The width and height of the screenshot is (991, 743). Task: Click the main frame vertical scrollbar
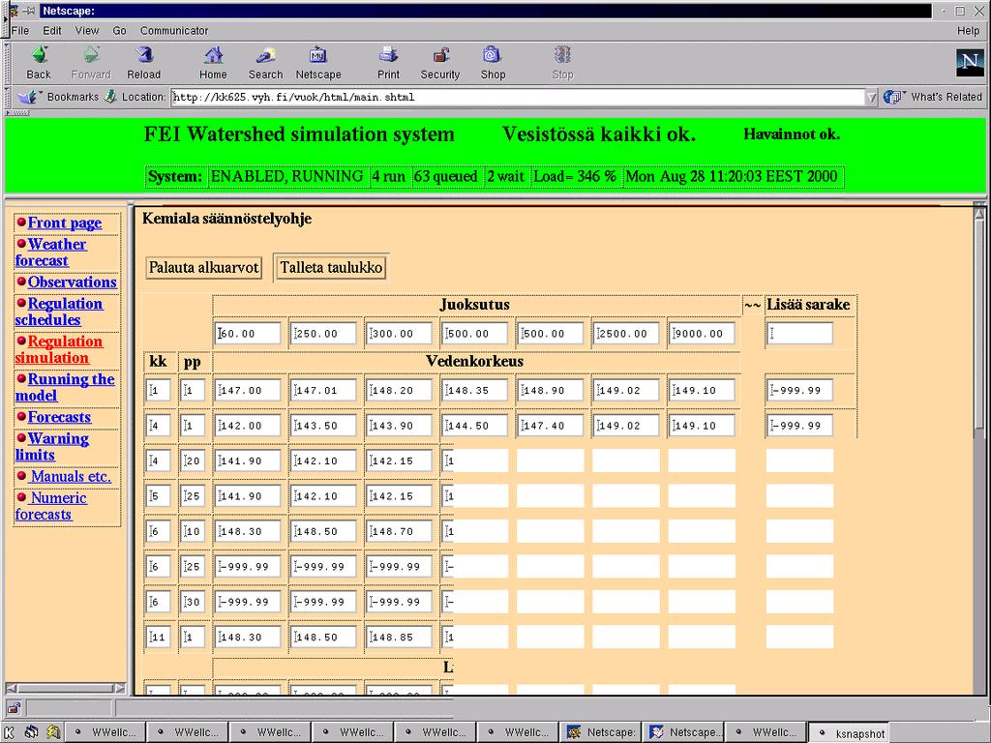979,449
